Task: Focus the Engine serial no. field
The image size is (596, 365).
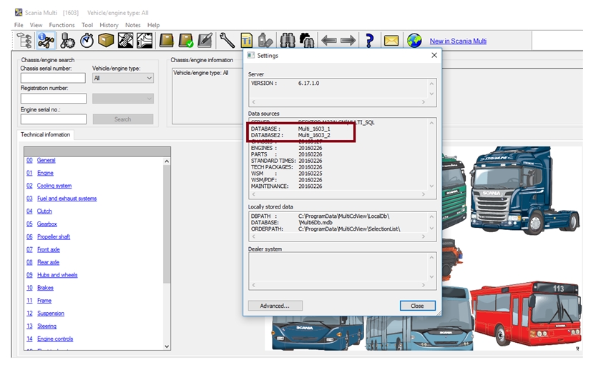Action: coord(53,119)
